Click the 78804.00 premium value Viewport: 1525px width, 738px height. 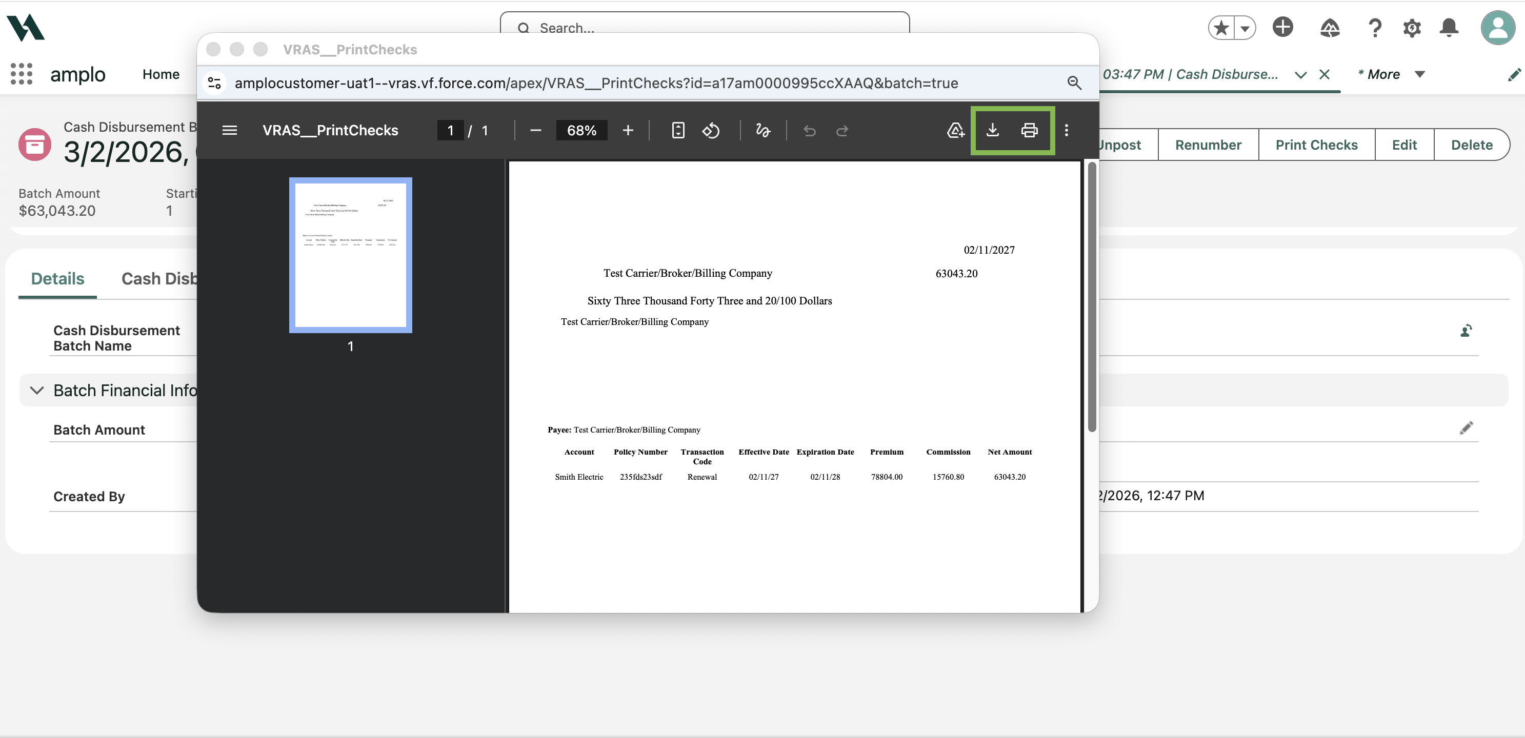[x=886, y=477]
